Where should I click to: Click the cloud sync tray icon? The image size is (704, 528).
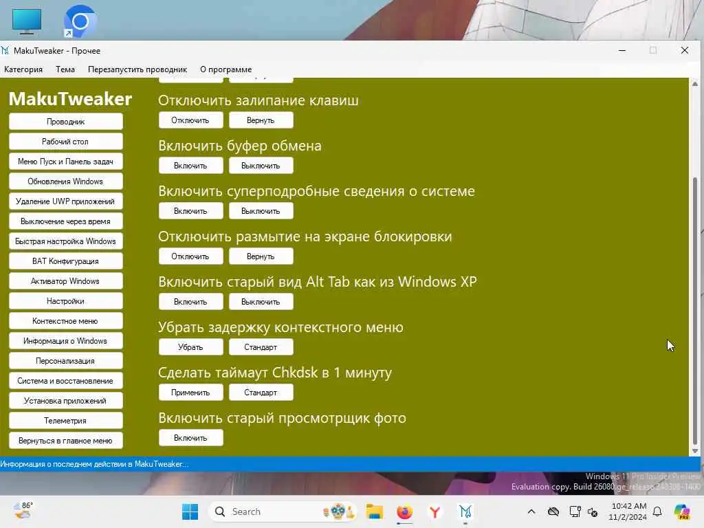pyautogui.click(x=553, y=511)
